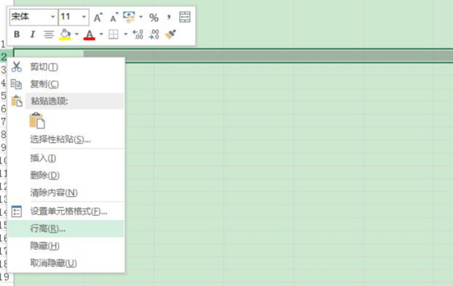Screen dimensions: 453x286
Task: Open the font size 11 dropdown
Action: pyautogui.click(x=84, y=17)
